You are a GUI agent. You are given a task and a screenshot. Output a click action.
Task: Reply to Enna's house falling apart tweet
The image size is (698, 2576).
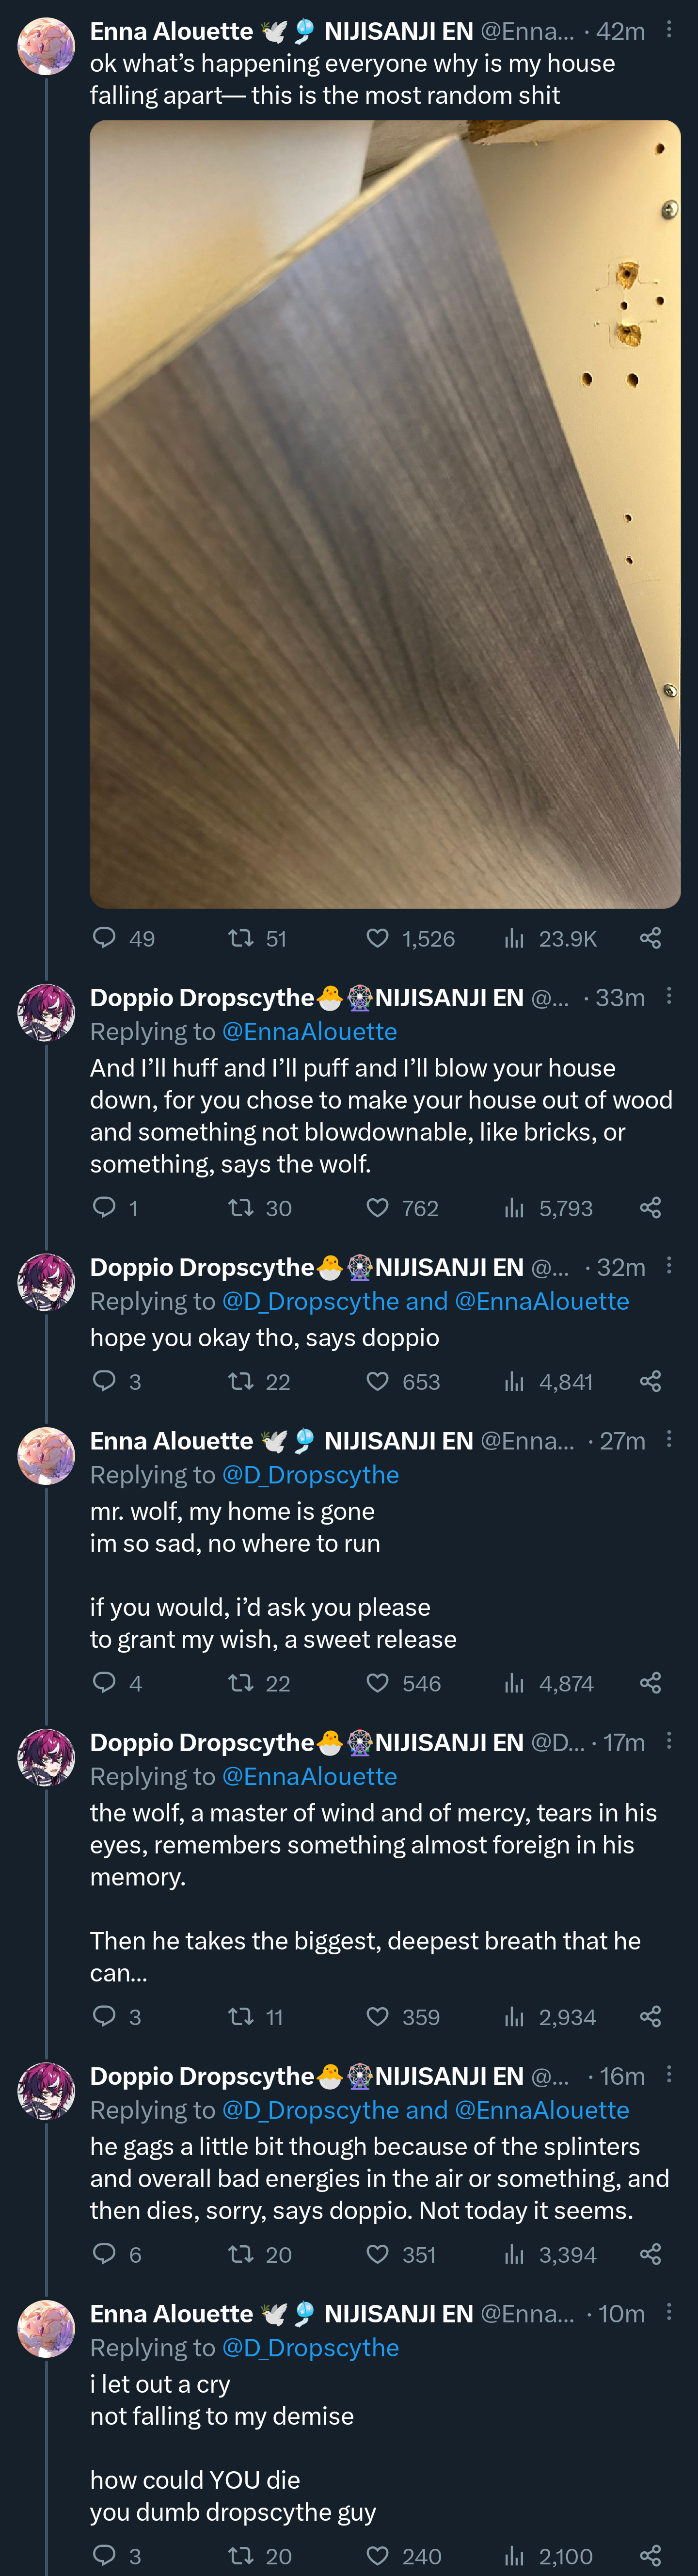point(105,937)
